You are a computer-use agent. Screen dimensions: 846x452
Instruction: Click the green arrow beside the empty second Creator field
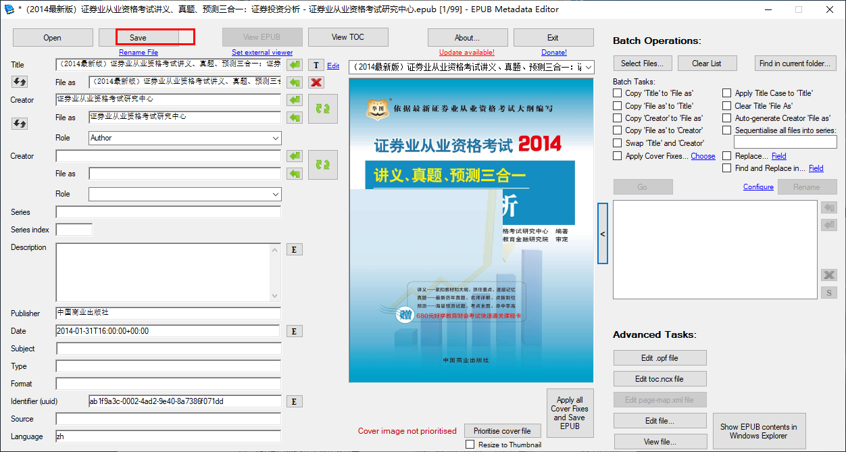(294, 156)
